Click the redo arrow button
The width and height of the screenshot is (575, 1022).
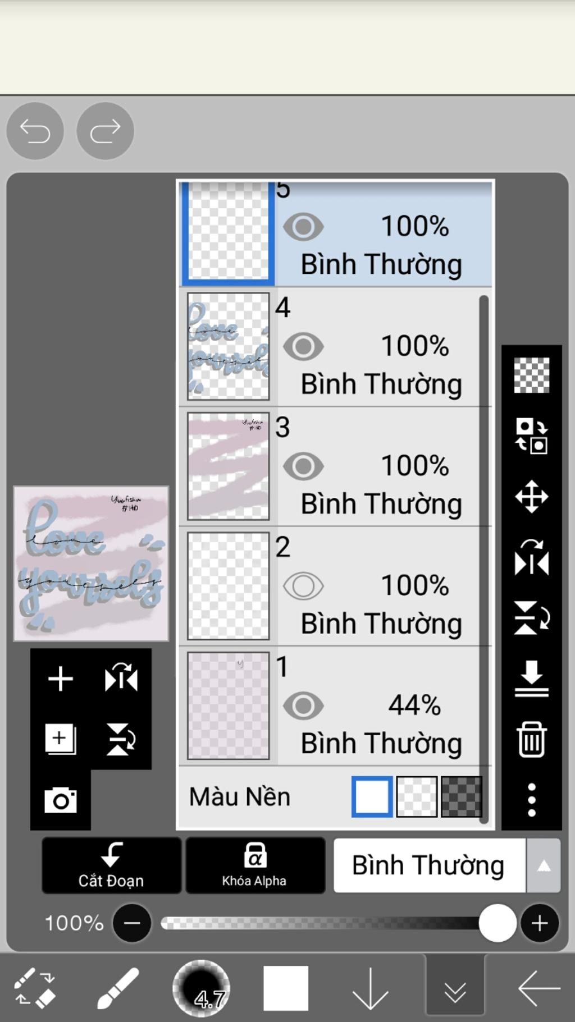pyautogui.click(x=105, y=131)
